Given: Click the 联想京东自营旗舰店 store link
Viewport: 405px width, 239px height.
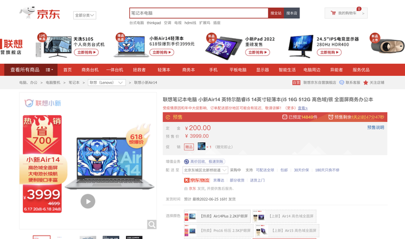Looking at the screenshot, I should [x=320, y=82].
